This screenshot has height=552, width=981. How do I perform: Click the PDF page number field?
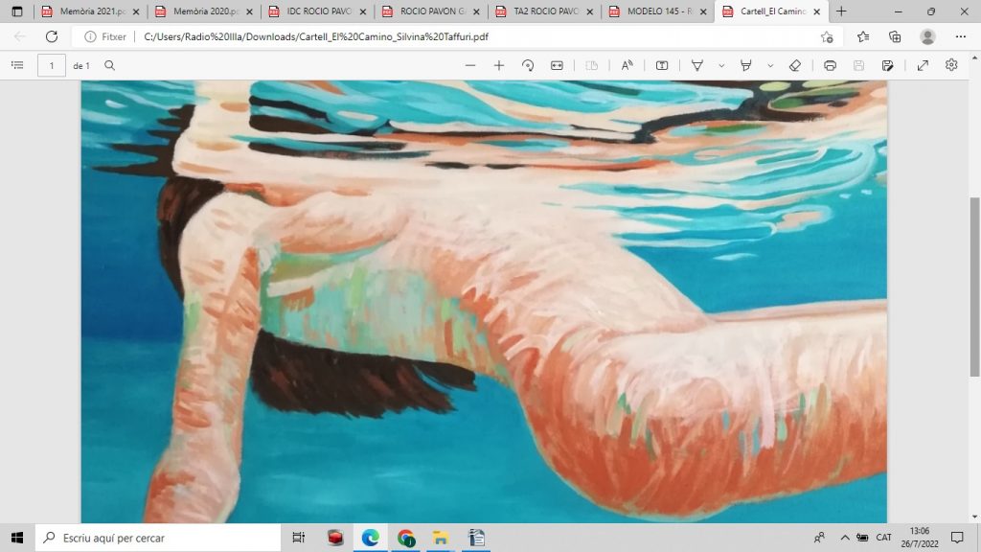52,65
